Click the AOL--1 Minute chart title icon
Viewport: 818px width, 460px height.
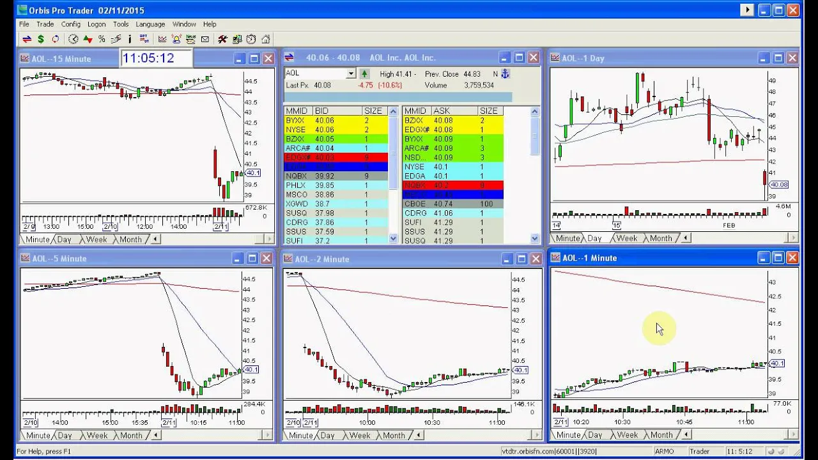tap(555, 257)
